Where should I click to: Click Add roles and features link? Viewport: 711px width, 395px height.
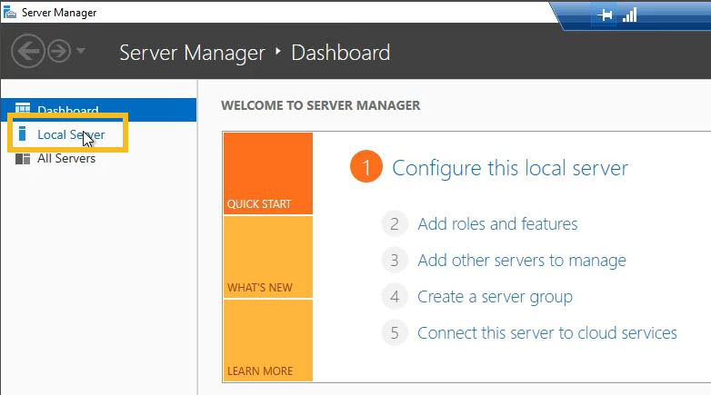point(497,223)
